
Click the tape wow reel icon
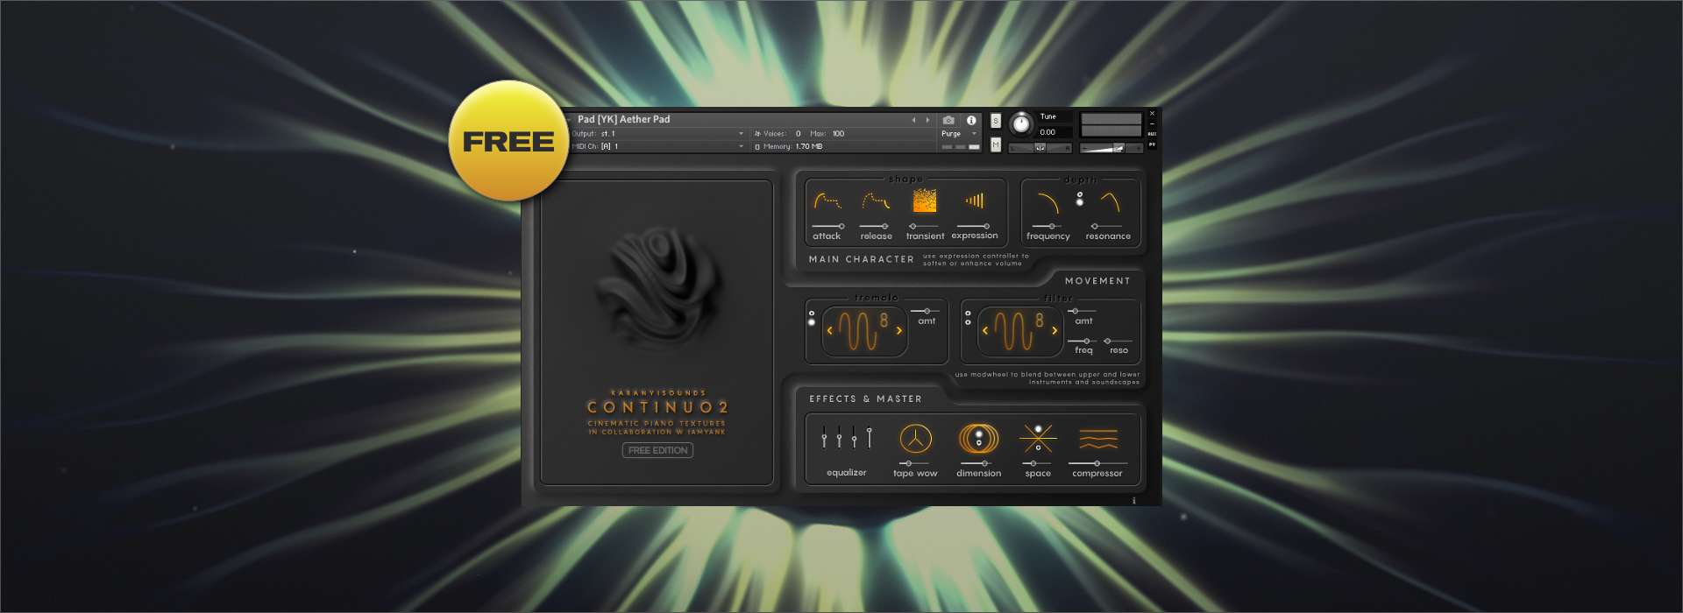point(915,438)
